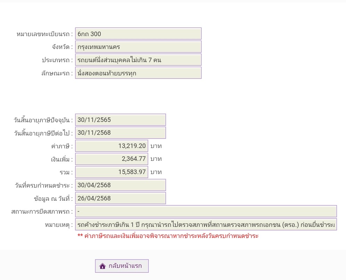
Task: Click the บาท unit beside the surcharge
Action: [x=156, y=159]
